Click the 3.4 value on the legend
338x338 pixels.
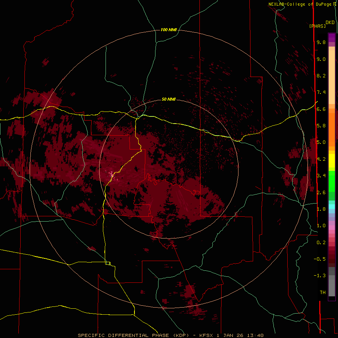[321, 176]
